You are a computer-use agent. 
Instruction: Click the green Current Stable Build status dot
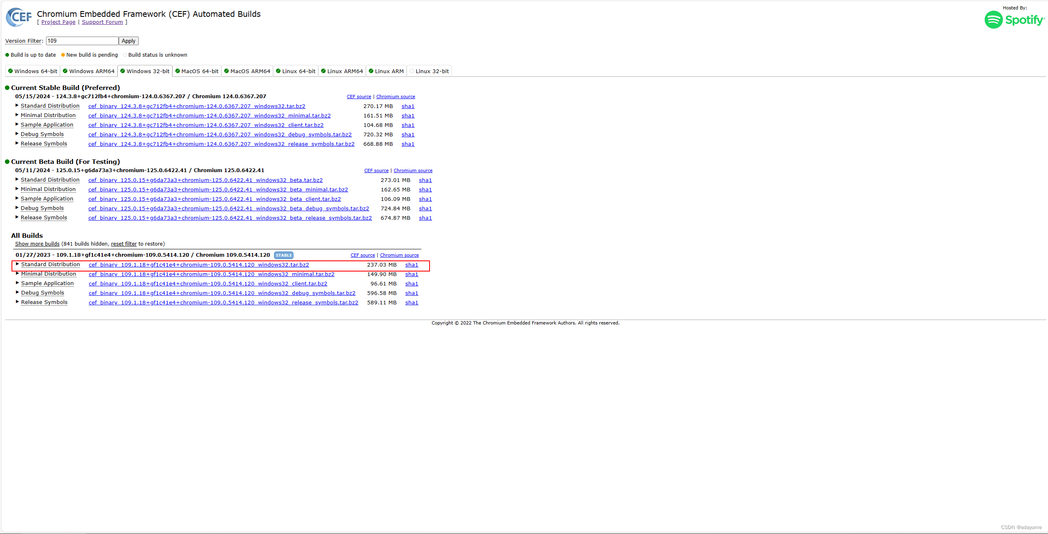coord(7,88)
